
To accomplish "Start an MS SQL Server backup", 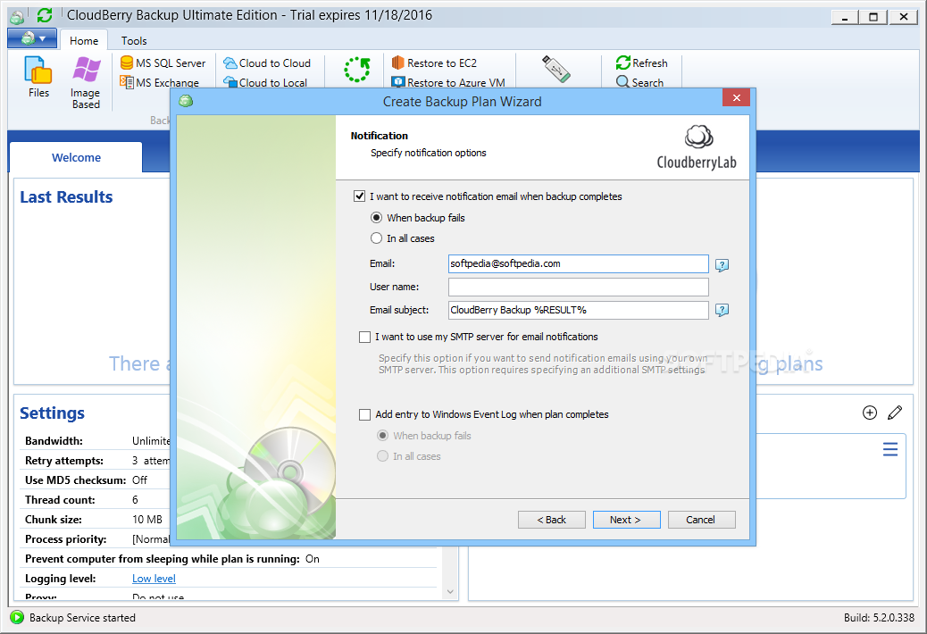I will 163,63.
